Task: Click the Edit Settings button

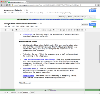Action: click(x=62, y=17)
